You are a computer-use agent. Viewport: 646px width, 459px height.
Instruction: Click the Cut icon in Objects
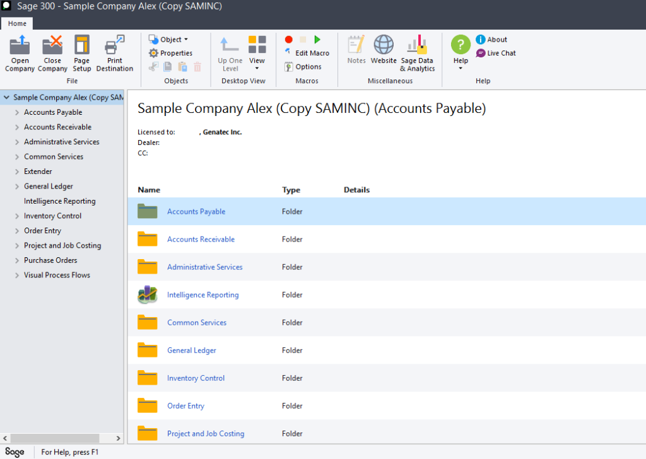click(x=154, y=67)
